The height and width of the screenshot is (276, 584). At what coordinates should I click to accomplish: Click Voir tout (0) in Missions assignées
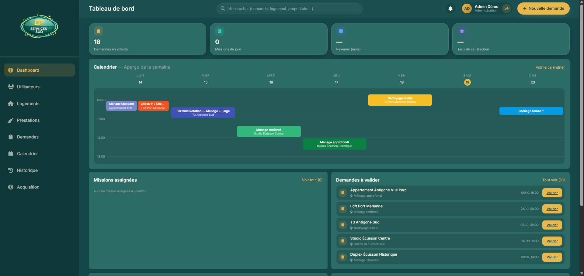tap(312, 180)
